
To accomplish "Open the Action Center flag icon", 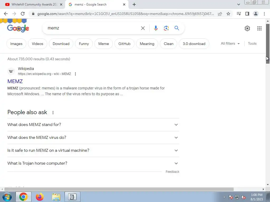I will (231, 197).
